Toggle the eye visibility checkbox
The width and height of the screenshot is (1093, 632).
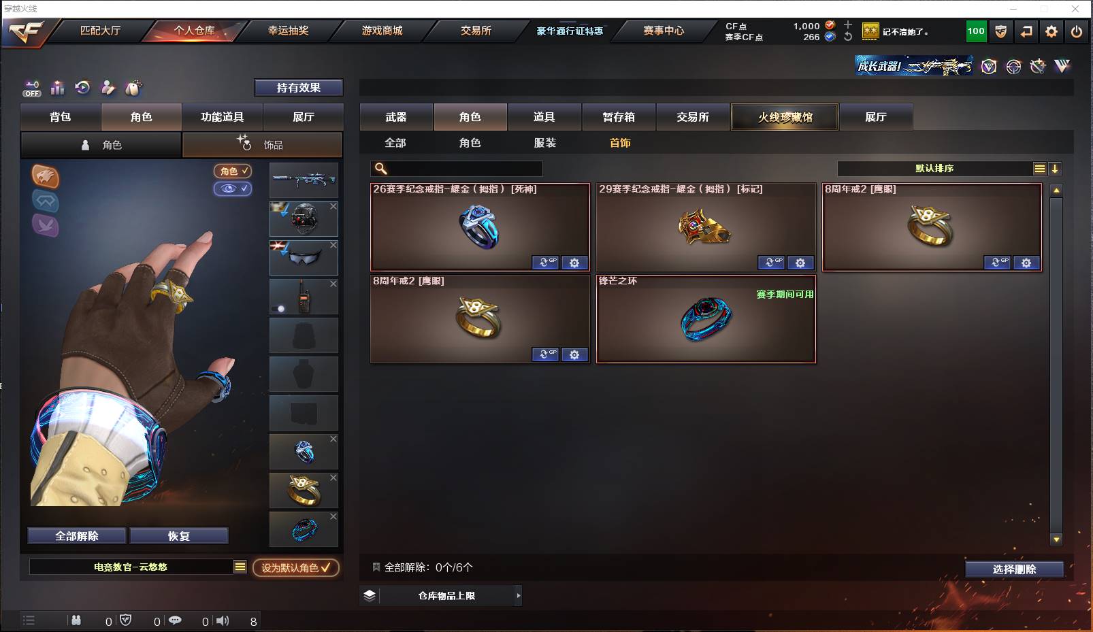click(233, 188)
